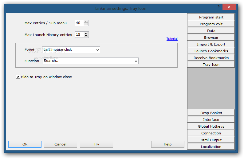Decrease Max Launch History entries value
The width and height of the screenshot is (244, 159).
[x=86, y=36]
